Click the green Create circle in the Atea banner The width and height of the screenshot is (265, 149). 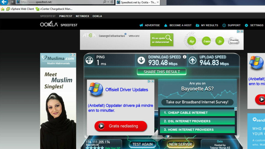coord(206,41)
